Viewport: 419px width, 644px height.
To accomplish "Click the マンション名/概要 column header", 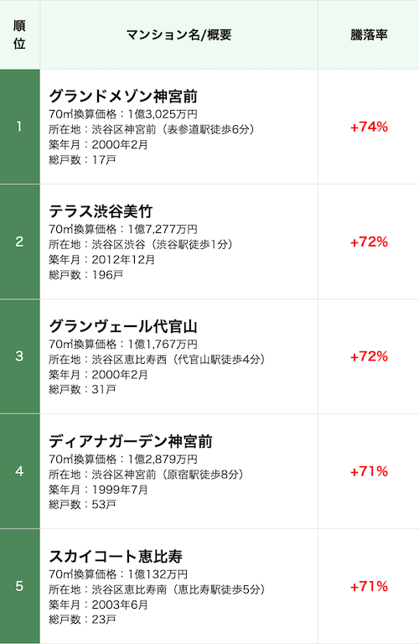I will pyautogui.click(x=179, y=35).
